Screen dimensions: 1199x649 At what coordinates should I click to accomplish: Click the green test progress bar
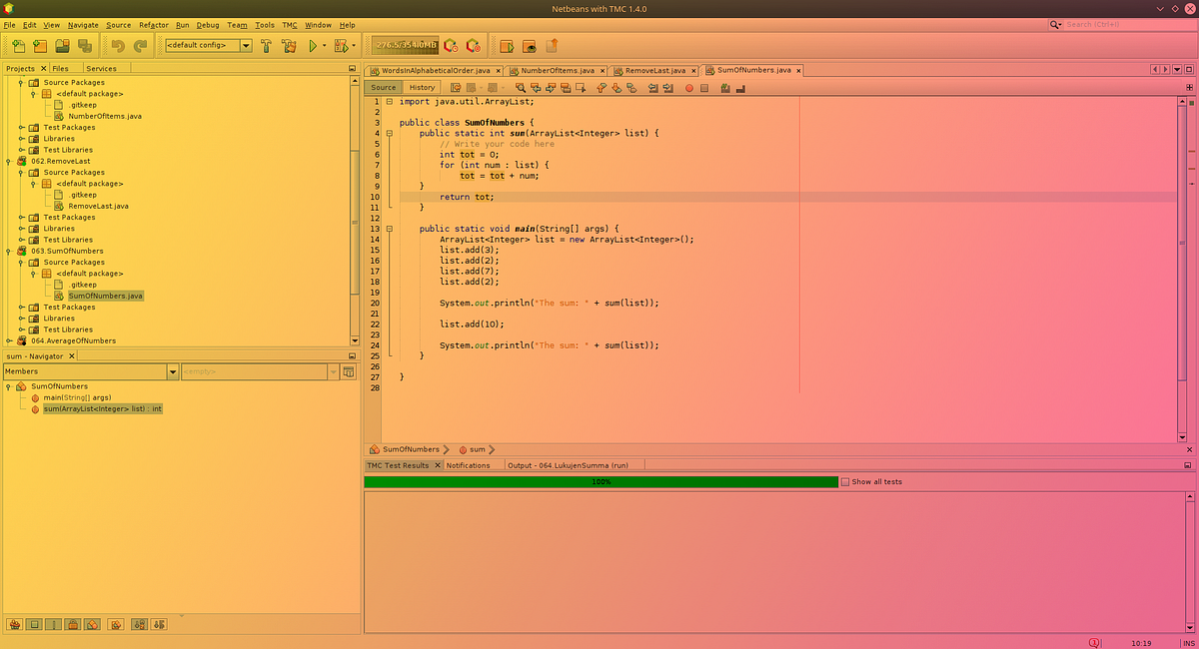pyautogui.click(x=600, y=482)
